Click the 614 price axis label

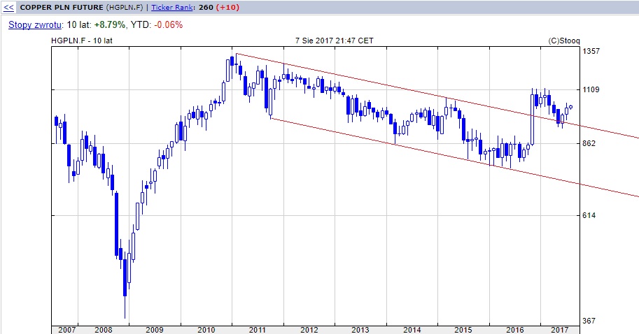[x=590, y=215]
